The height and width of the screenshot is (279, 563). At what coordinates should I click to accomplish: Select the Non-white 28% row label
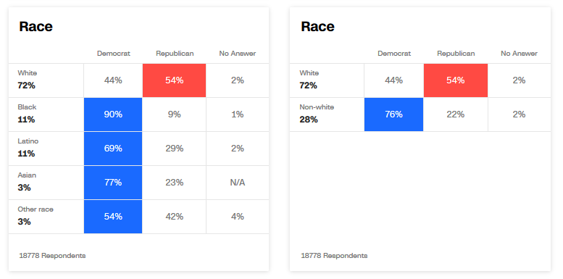pos(317,114)
